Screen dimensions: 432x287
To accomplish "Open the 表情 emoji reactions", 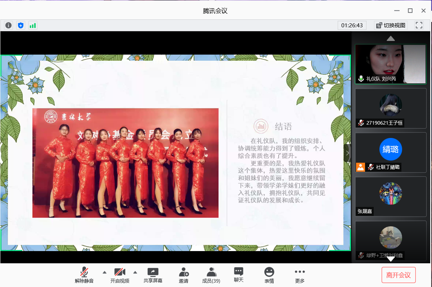I will pyautogui.click(x=269, y=275).
